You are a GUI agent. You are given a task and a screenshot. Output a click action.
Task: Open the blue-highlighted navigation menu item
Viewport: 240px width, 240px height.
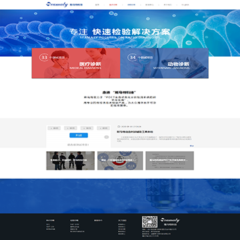pyautogui.click(x=131, y=5)
